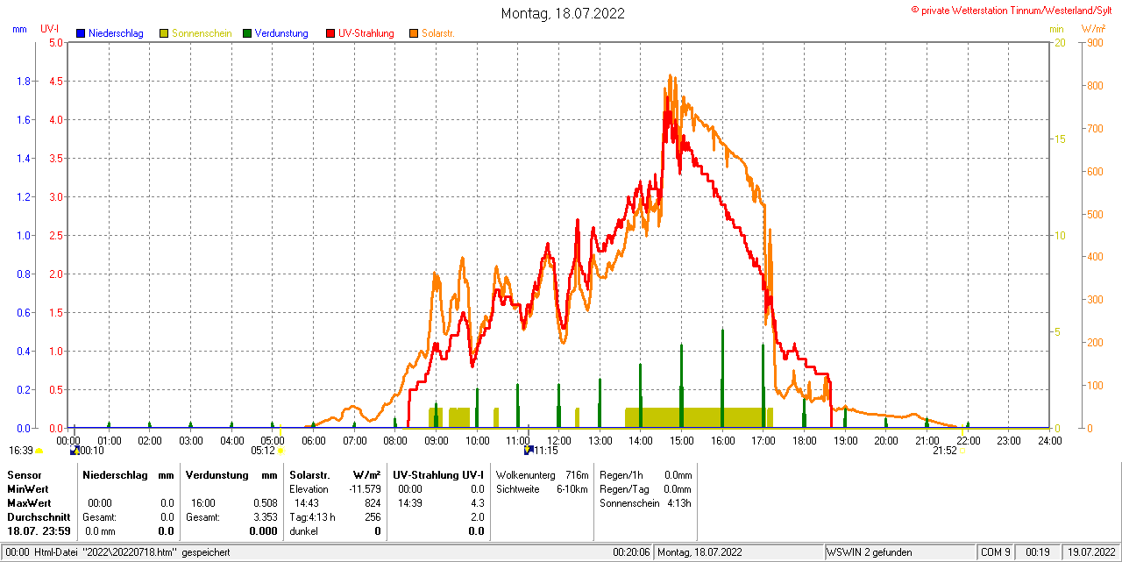Click the 14:43 solar max time
The width and height of the screenshot is (1122, 562).
(306, 503)
